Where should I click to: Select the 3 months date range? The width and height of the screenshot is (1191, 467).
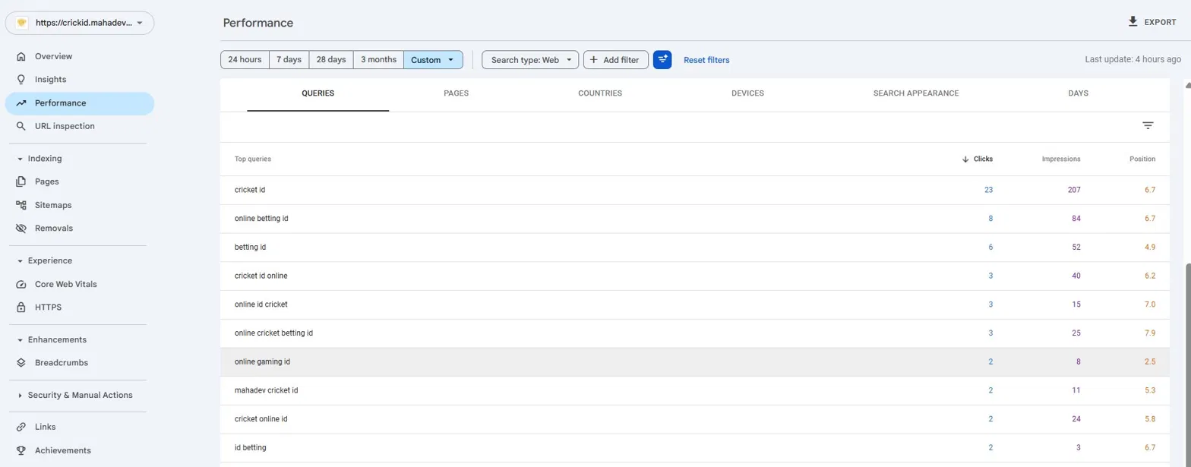[378, 60]
